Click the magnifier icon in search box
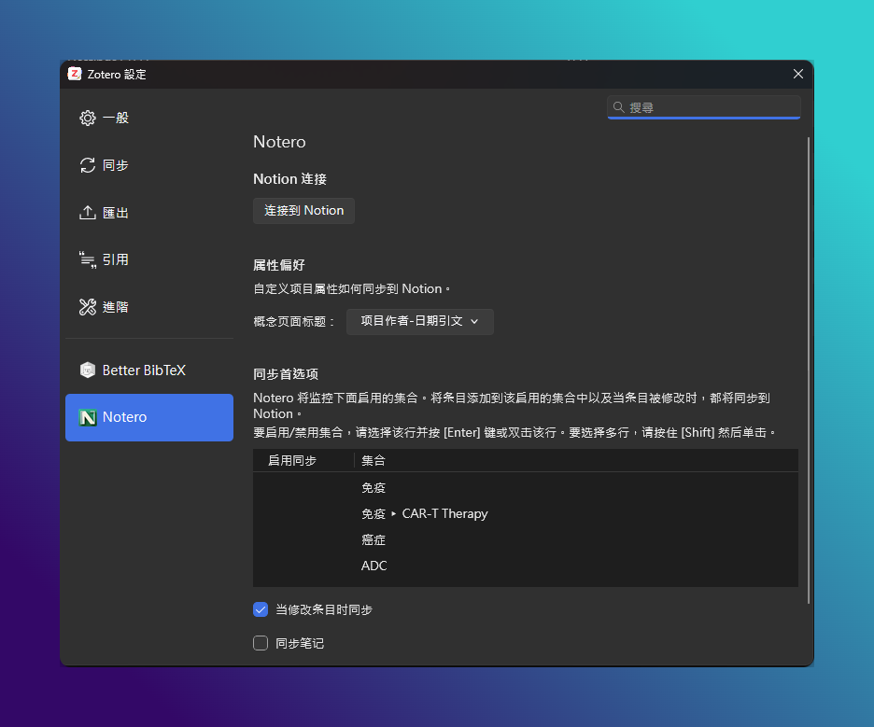 pos(618,107)
